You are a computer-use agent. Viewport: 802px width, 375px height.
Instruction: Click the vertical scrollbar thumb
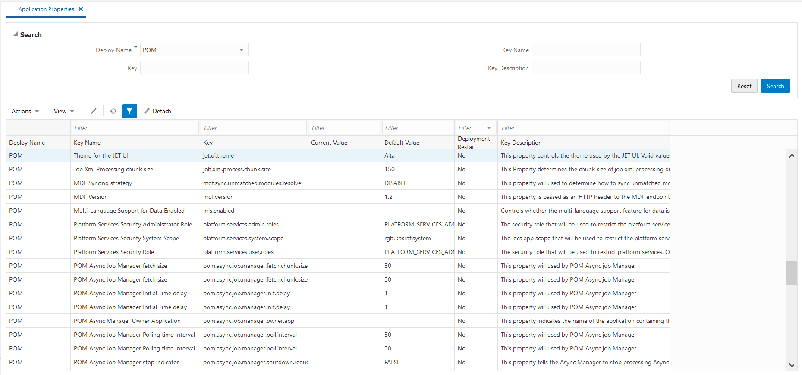[x=792, y=273]
